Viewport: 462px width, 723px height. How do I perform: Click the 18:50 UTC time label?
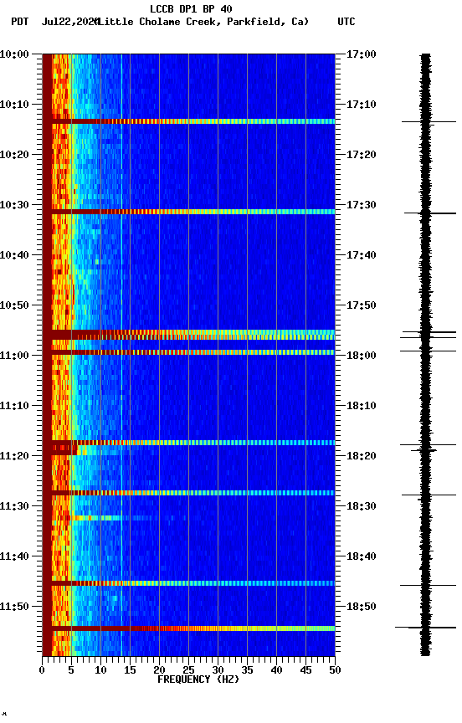pos(362,608)
